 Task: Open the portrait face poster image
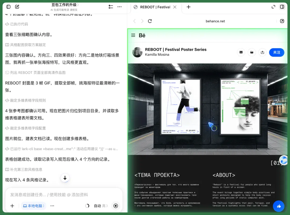240,107
